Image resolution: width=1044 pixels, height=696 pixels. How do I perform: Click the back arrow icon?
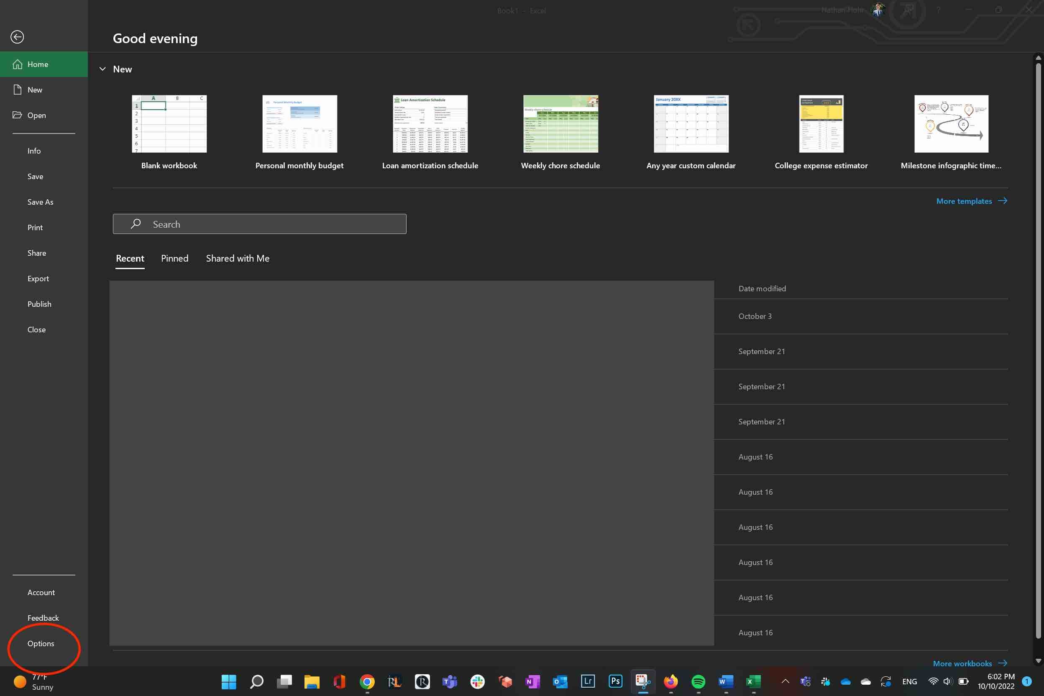(x=17, y=37)
